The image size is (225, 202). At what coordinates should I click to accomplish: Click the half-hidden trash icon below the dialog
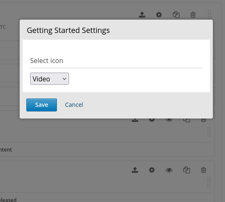[x=204, y=120]
